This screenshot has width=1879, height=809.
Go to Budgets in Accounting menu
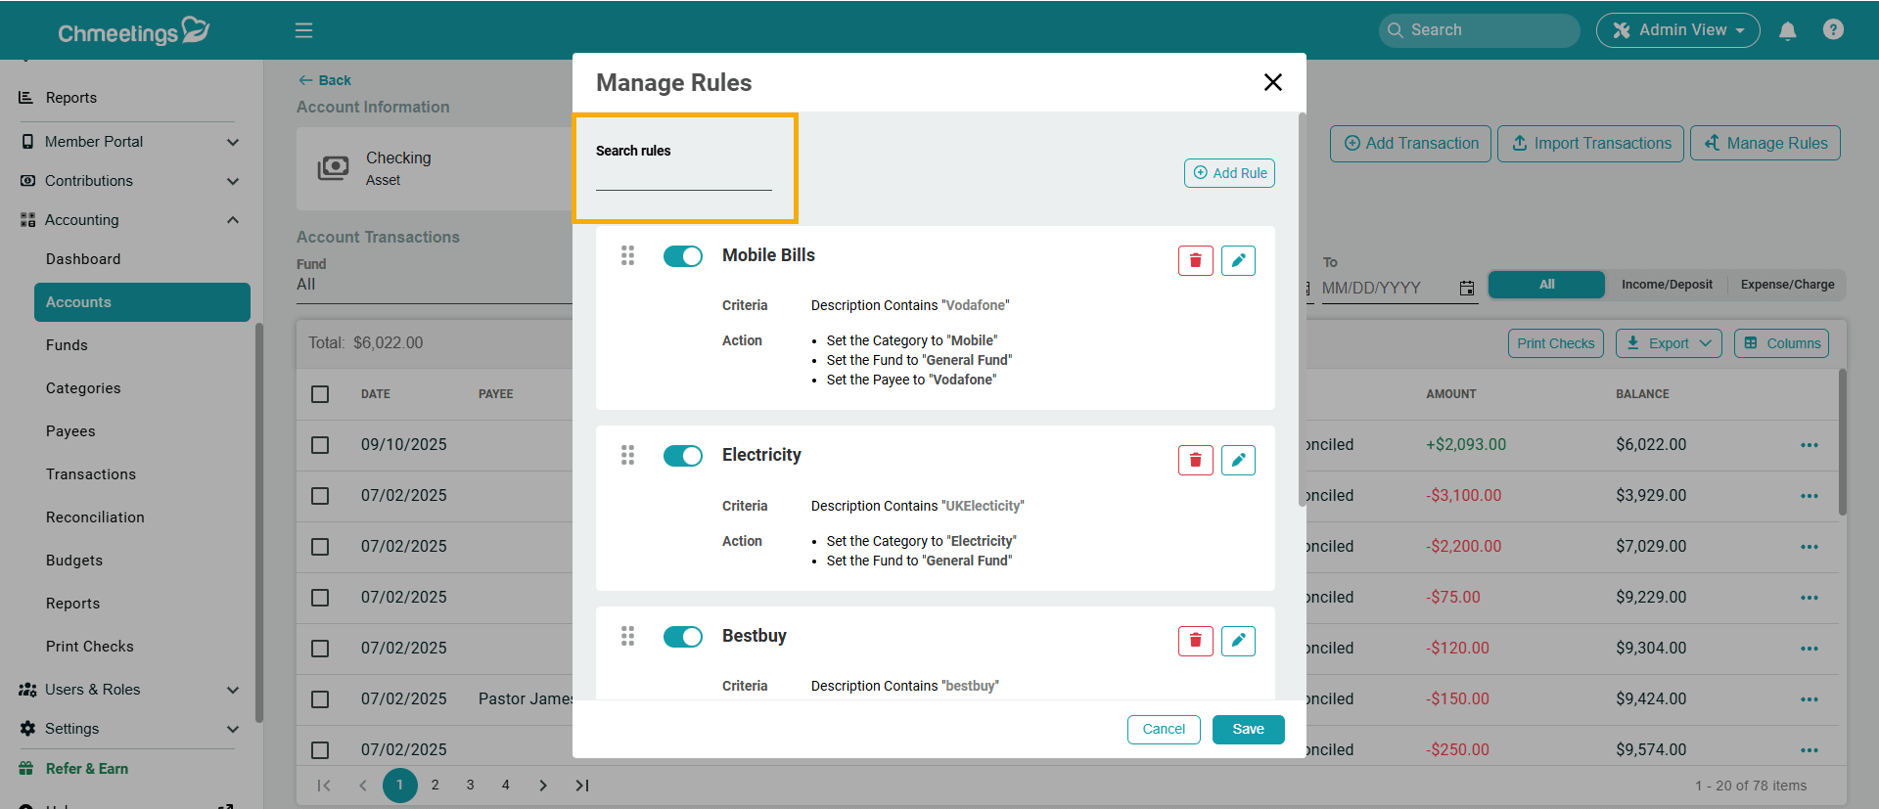(x=74, y=561)
